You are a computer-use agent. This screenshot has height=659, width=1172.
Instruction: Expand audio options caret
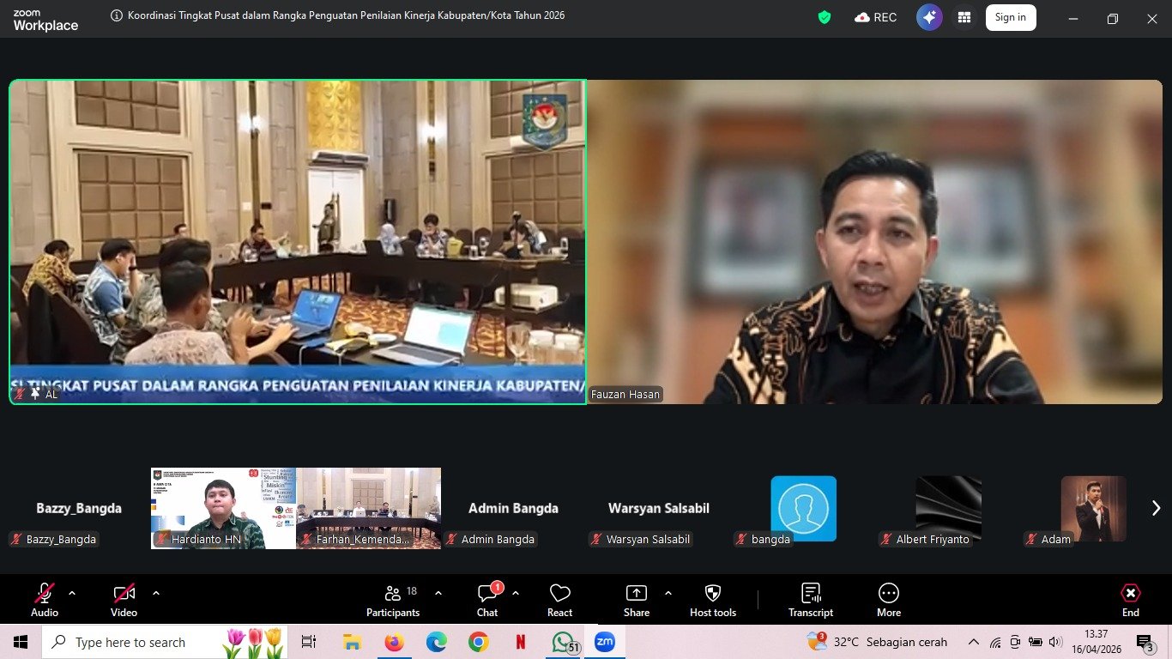[72, 593]
